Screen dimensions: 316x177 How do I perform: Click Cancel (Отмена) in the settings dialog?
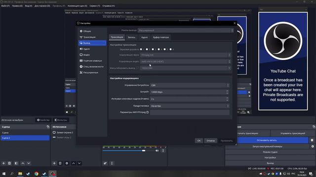pyautogui.click(x=211, y=141)
